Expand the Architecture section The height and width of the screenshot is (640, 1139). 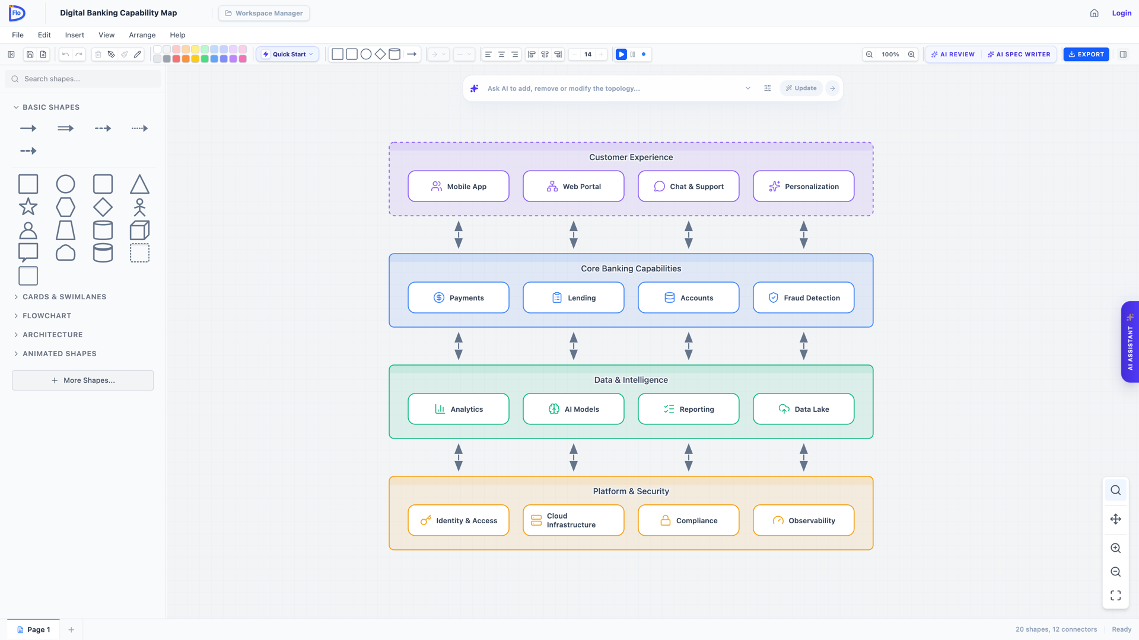[49, 335]
